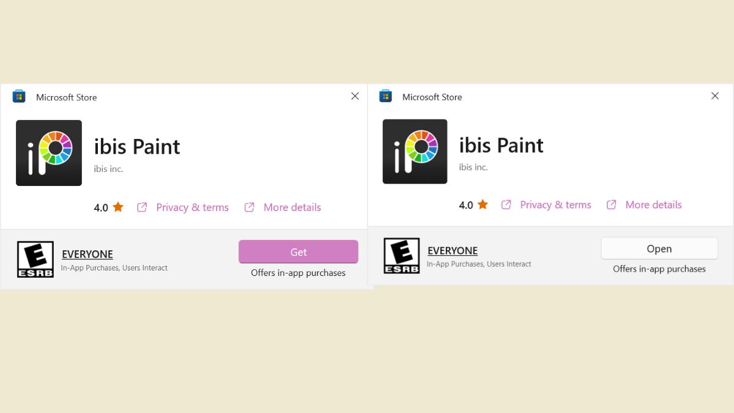Select the 4.0 rating text on the left

pyautogui.click(x=101, y=207)
